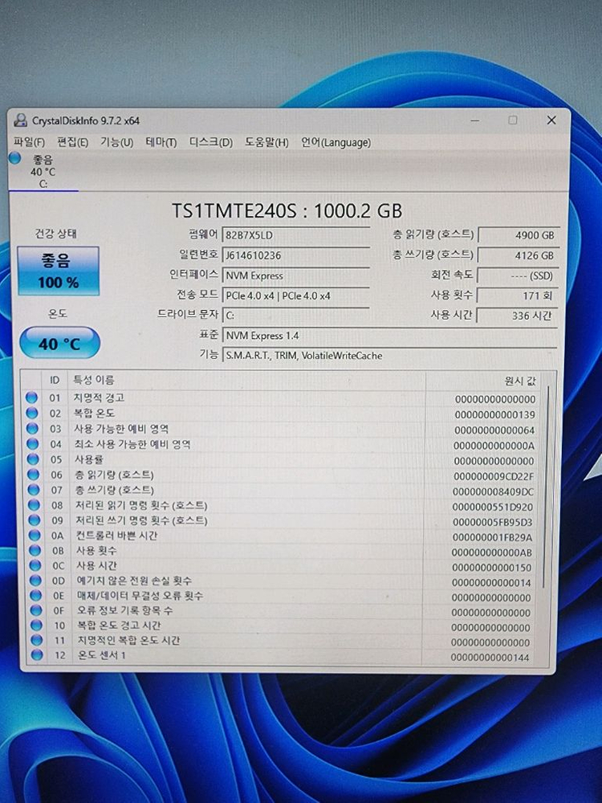Select the row 05 사용률
This screenshot has width=602, height=803.
point(282,460)
